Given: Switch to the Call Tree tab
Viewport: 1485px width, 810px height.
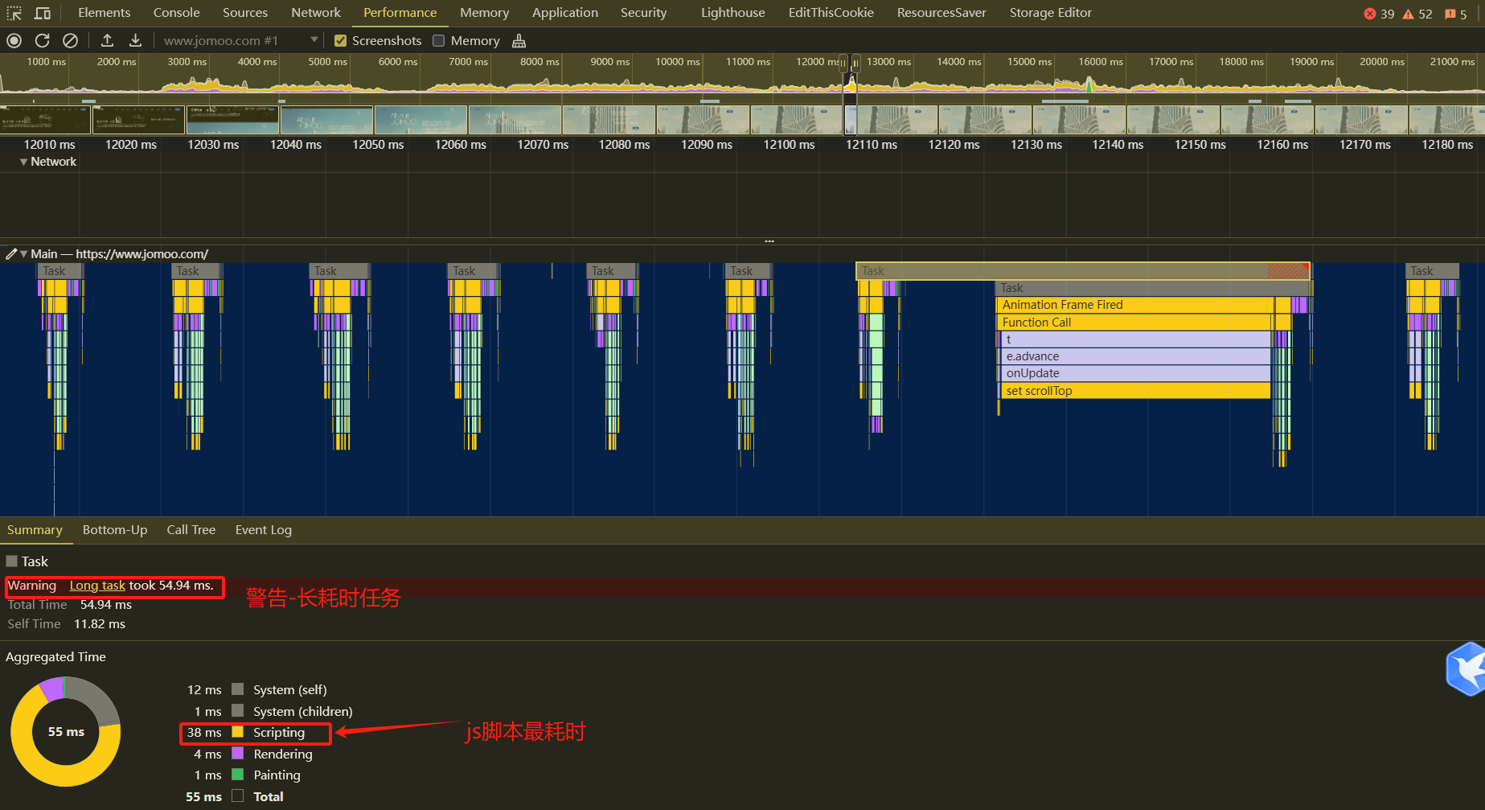Looking at the screenshot, I should pyautogui.click(x=191, y=530).
